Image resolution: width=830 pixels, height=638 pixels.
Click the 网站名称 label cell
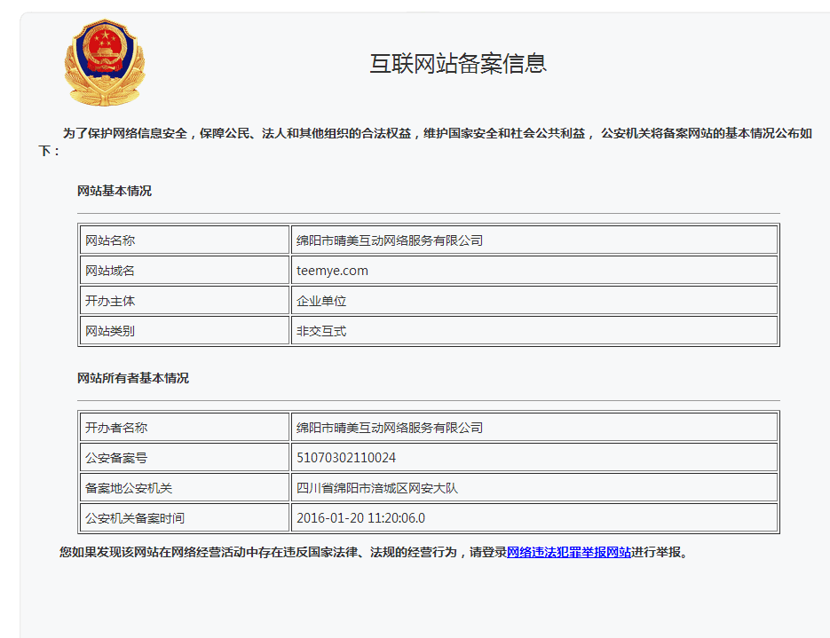point(185,240)
